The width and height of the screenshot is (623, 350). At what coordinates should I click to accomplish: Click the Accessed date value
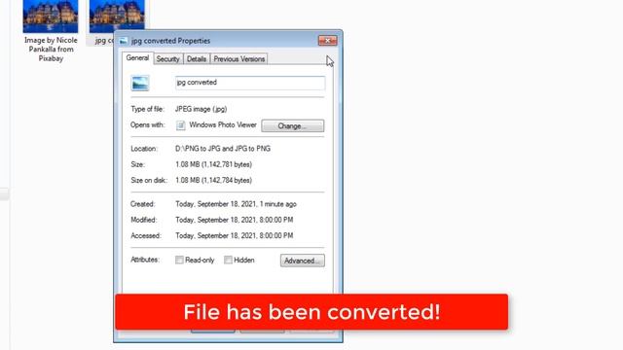click(235, 235)
